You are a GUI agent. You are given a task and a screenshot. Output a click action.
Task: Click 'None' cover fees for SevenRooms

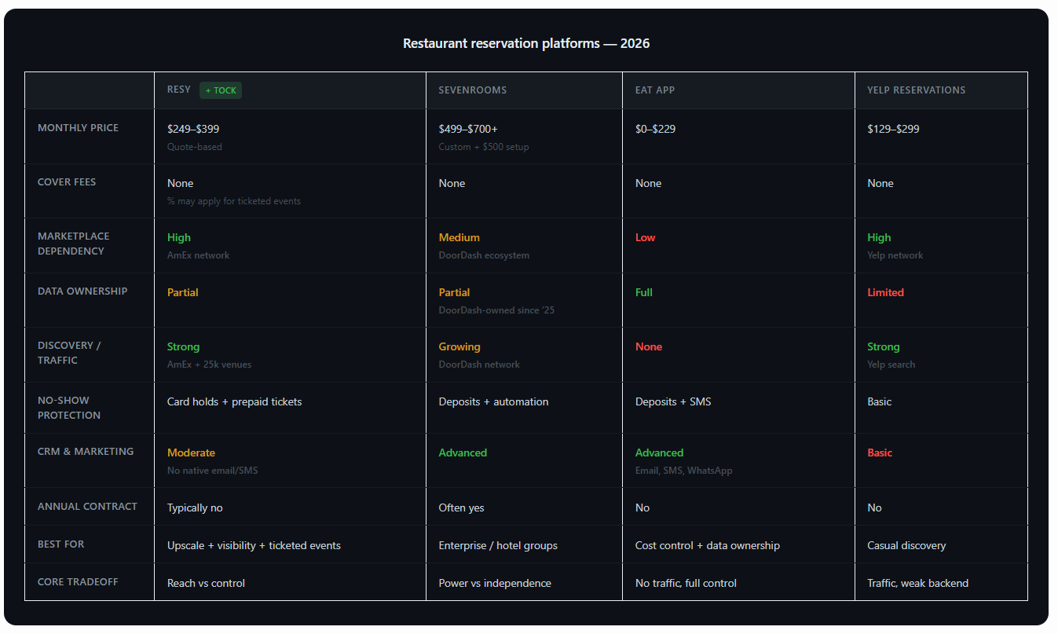point(452,183)
